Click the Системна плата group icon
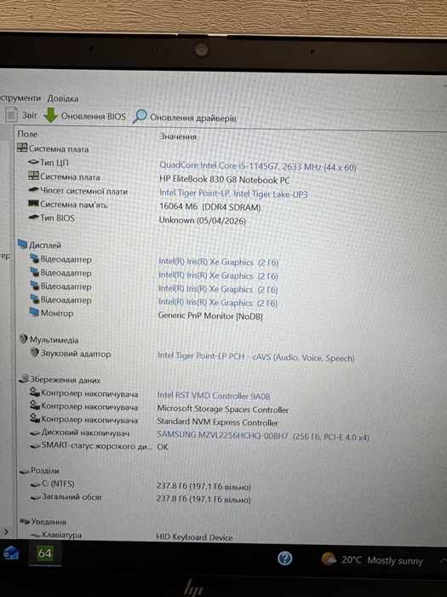Viewport: 447px width, 597px height. pos(22,148)
